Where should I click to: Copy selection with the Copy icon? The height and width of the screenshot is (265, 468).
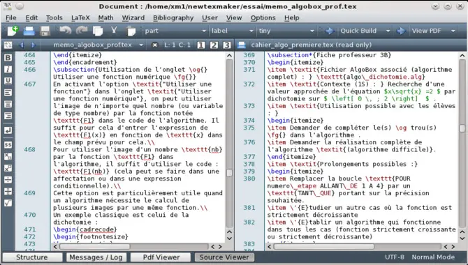(x=98, y=31)
